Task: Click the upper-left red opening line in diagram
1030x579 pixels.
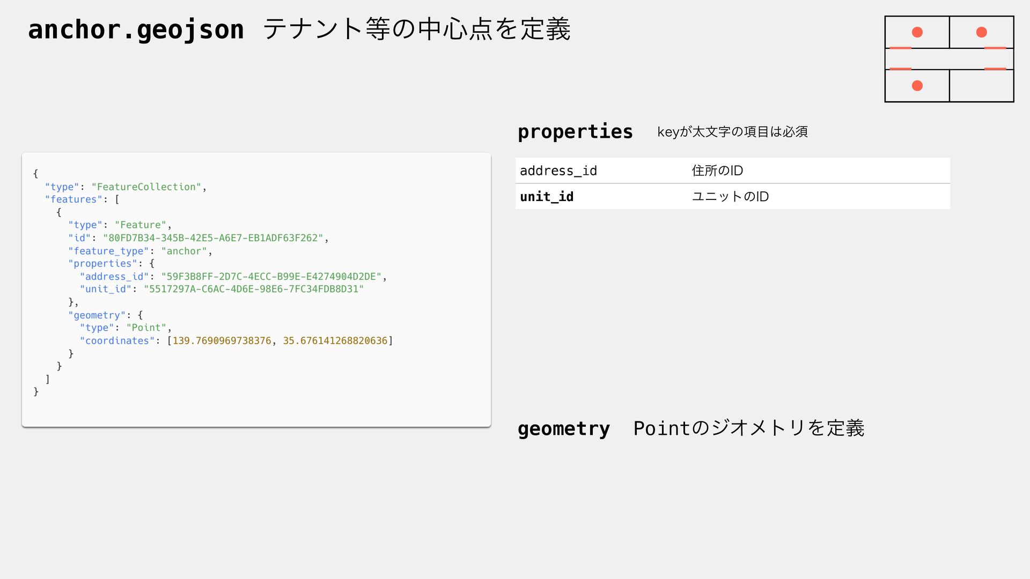Action: [x=900, y=48]
